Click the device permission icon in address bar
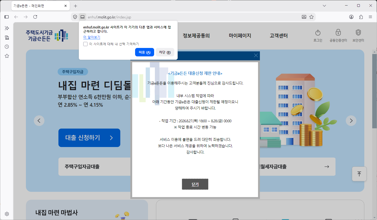 [x=82, y=17]
